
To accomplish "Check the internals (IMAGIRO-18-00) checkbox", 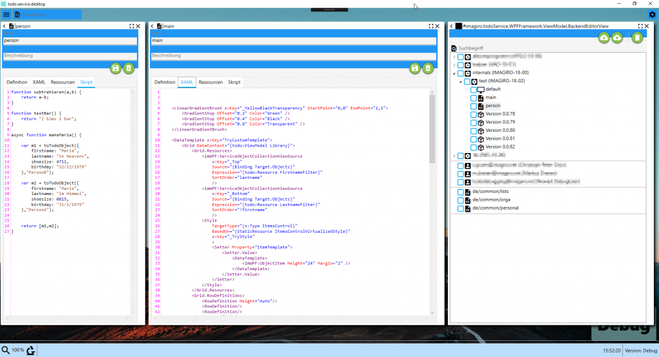I will [461, 73].
